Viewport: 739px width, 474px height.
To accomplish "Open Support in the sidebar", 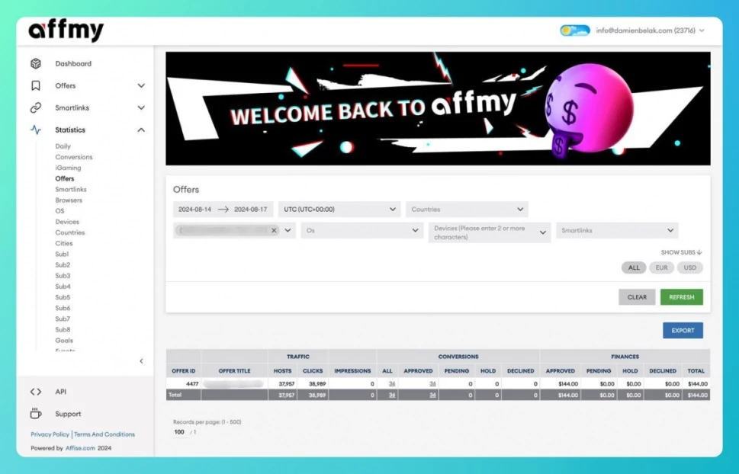I will (68, 414).
